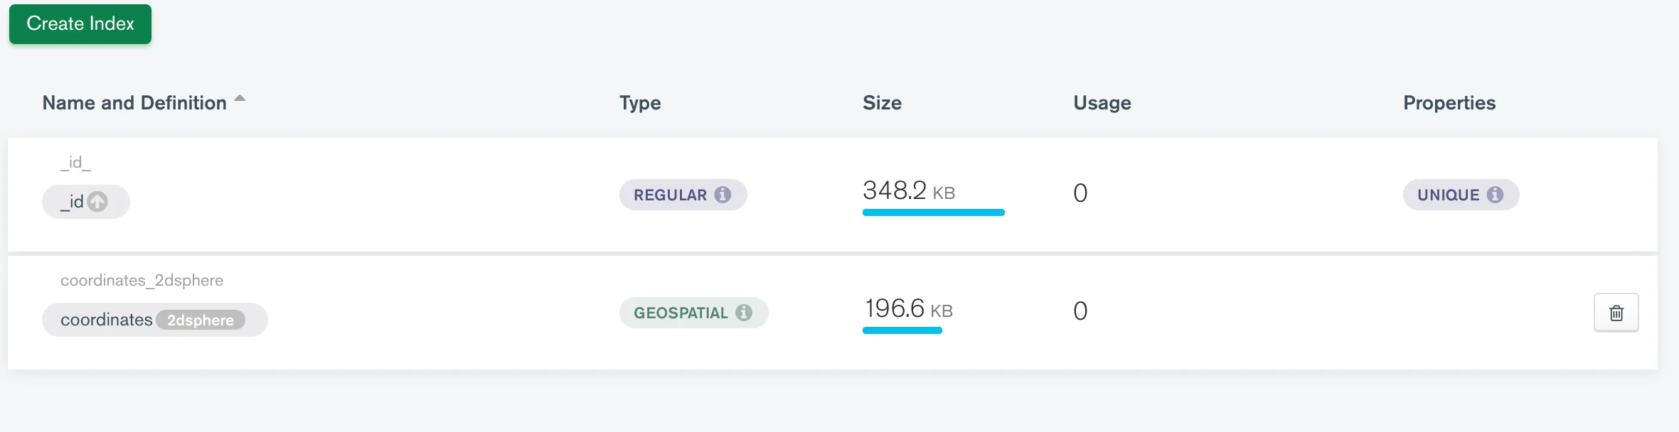Select the GEOSPATIAL type badge
This screenshot has height=432, width=1679.
693,313
